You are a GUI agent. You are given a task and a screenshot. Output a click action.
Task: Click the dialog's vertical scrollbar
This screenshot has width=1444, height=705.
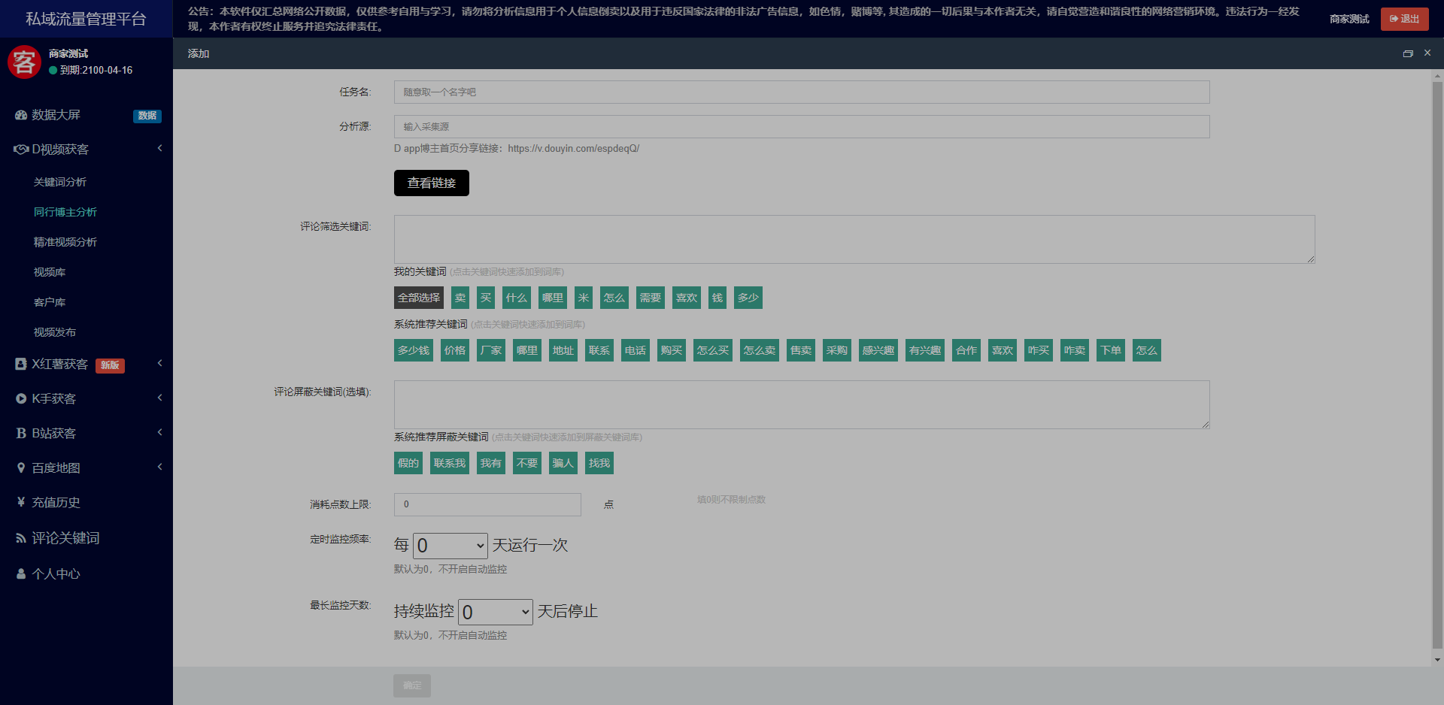1437,361
